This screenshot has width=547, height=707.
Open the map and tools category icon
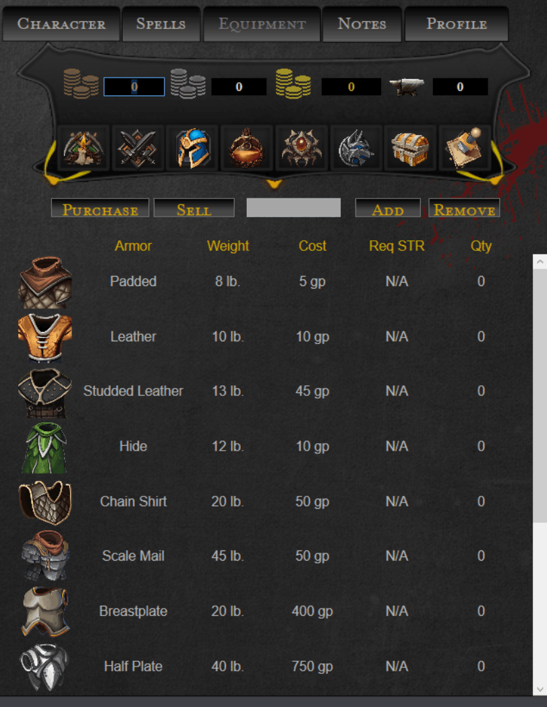point(465,148)
